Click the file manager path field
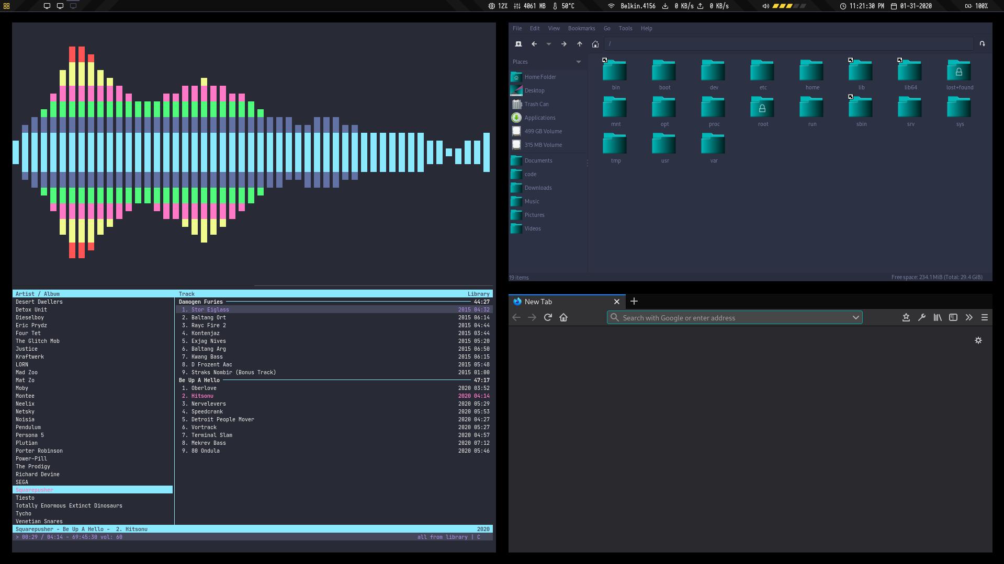This screenshot has width=1004, height=564. click(x=788, y=44)
